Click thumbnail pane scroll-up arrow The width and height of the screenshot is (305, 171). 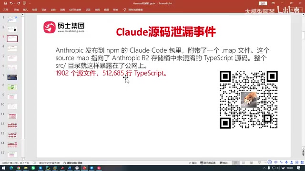pos(23,15)
